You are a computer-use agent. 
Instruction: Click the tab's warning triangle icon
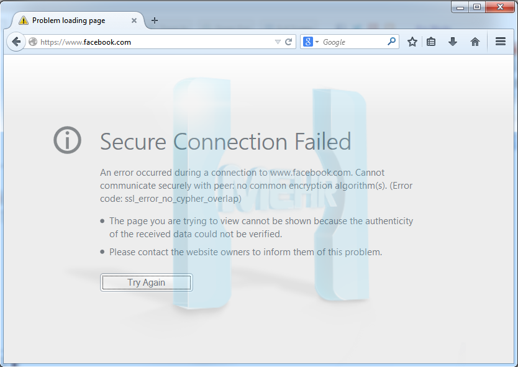[24, 20]
